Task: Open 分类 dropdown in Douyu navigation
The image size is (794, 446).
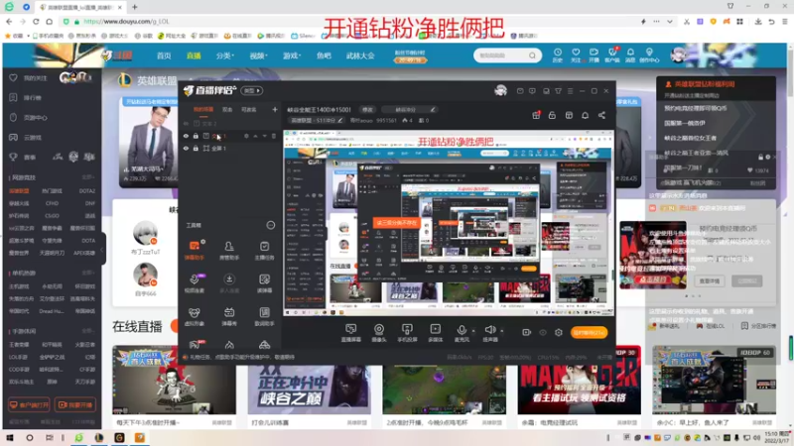Action: (225, 56)
